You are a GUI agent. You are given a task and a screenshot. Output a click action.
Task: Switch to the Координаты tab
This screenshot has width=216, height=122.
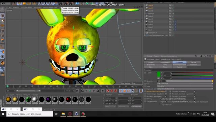[x=165, y=62]
